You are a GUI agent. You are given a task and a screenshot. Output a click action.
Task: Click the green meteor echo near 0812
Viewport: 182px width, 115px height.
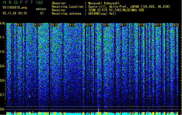coord(30,96)
